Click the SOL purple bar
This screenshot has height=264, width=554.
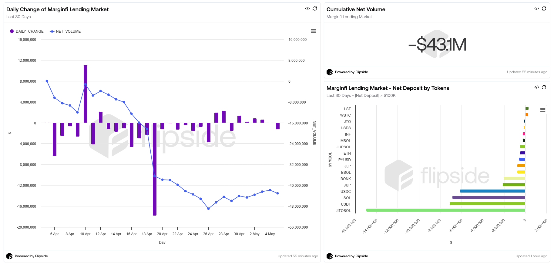(489, 197)
